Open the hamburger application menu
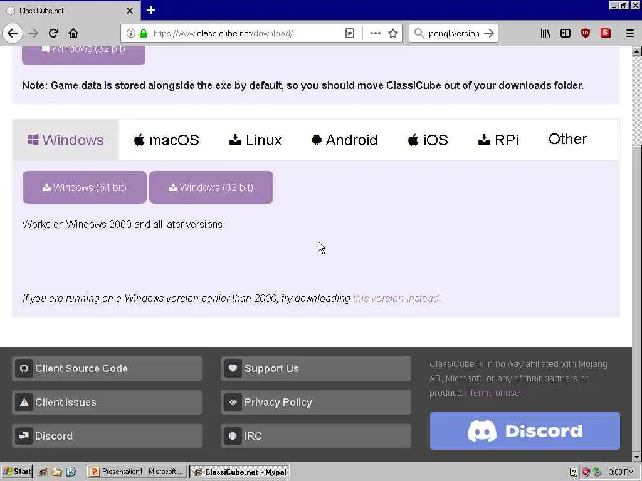Image resolution: width=642 pixels, height=481 pixels. (629, 33)
